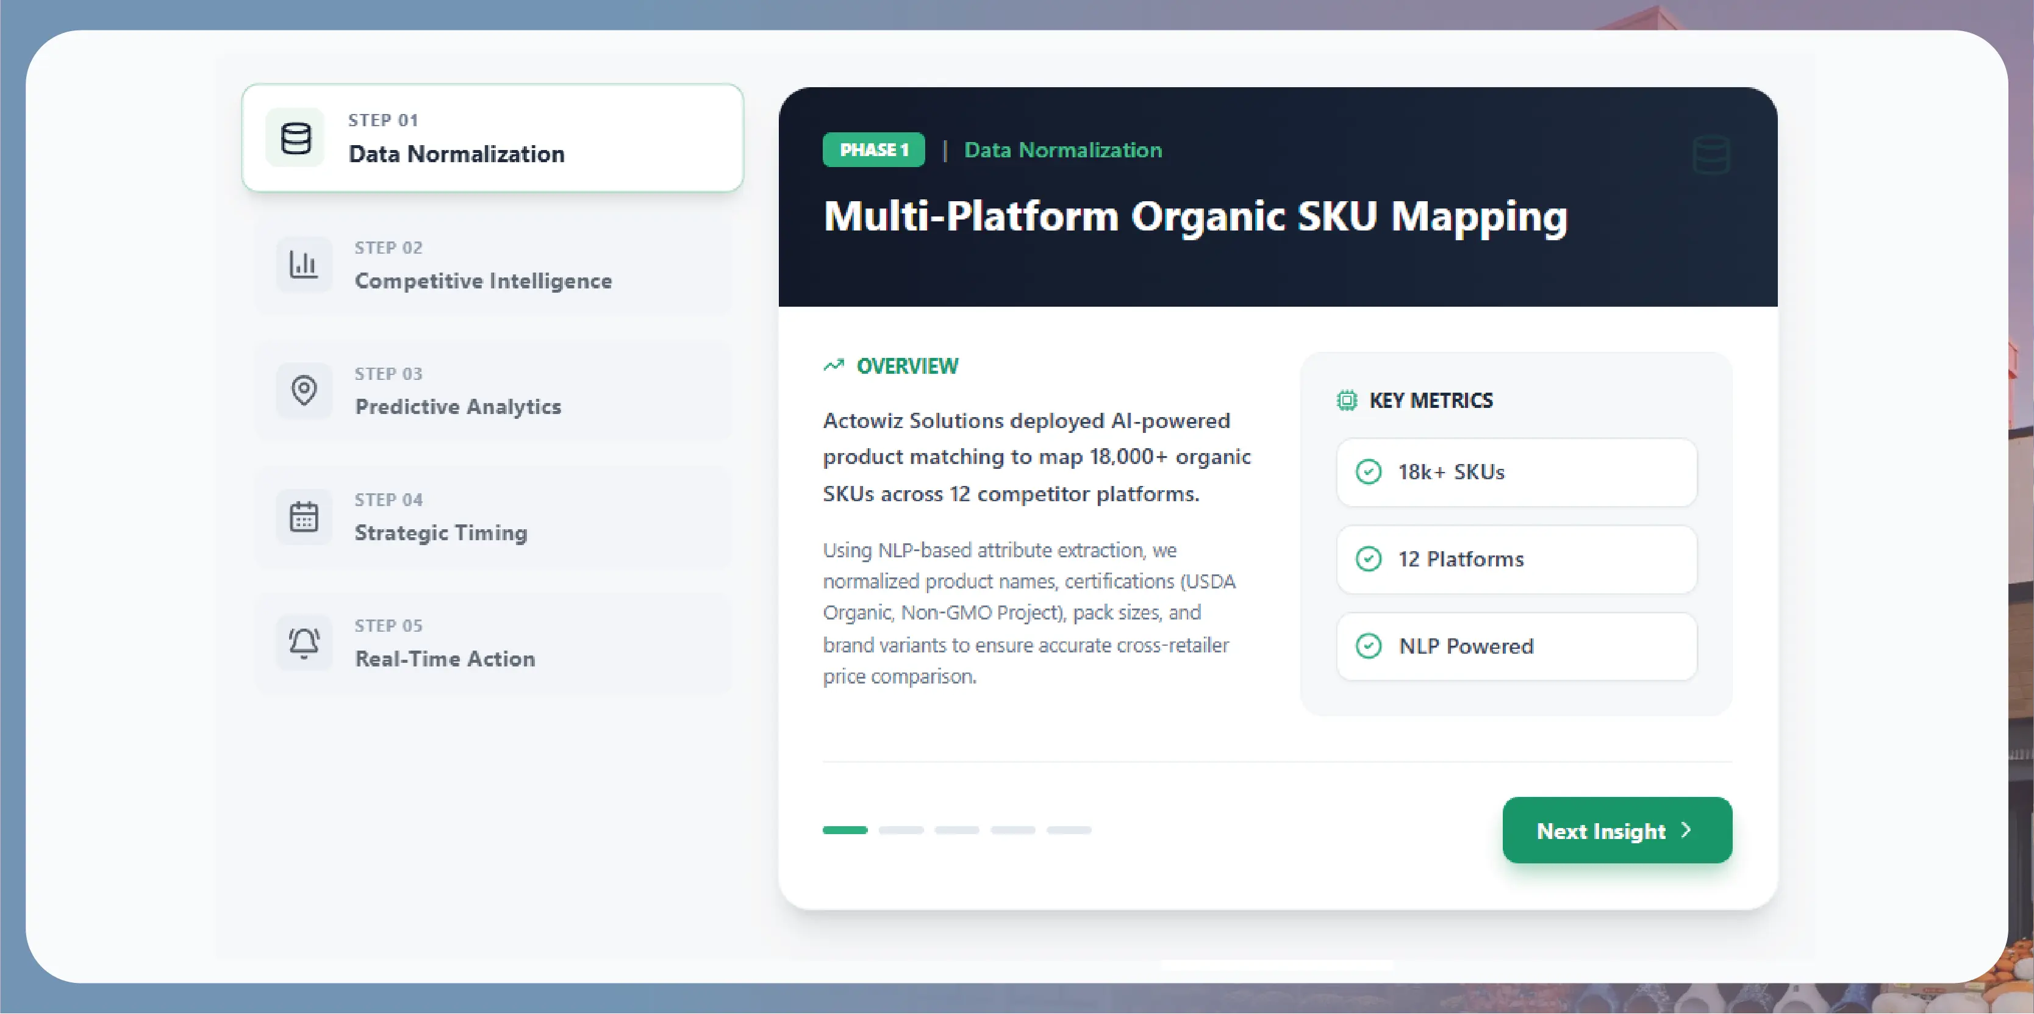The image size is (2034, 1014).
Task: Click the 12 Platforms metric card
Action: click(x=1516, y=559)
